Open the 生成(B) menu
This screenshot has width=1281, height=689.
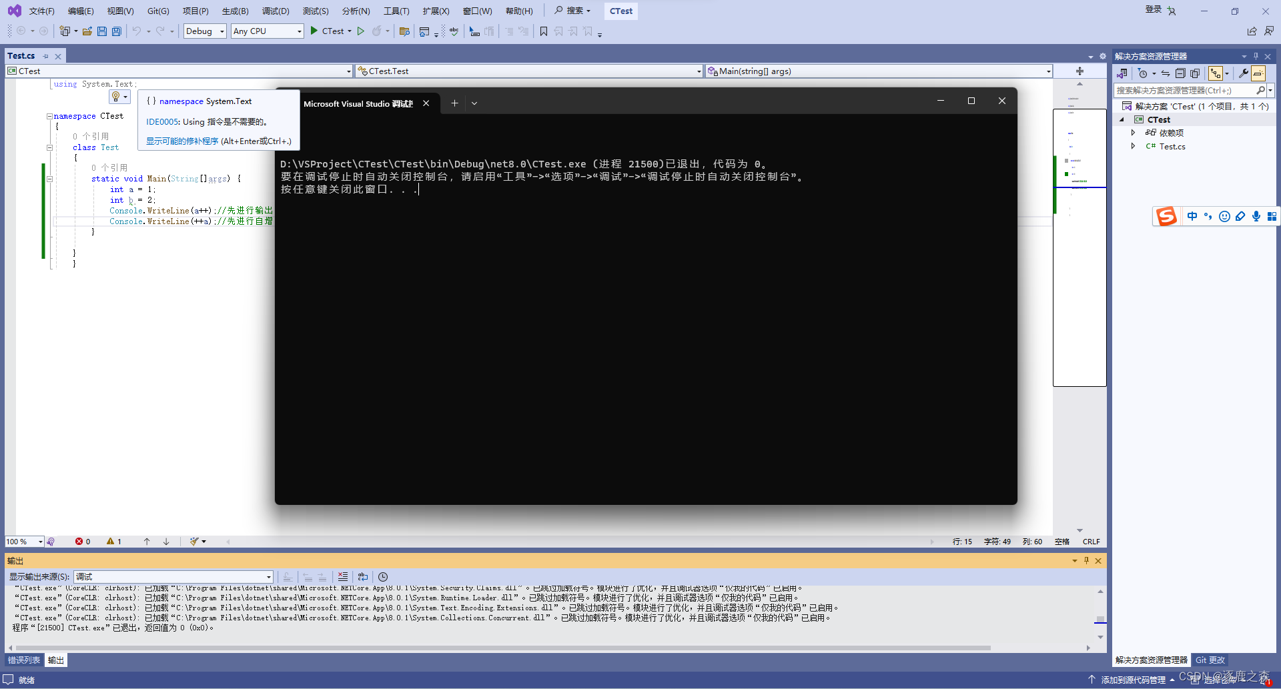(x=235, y=11)
